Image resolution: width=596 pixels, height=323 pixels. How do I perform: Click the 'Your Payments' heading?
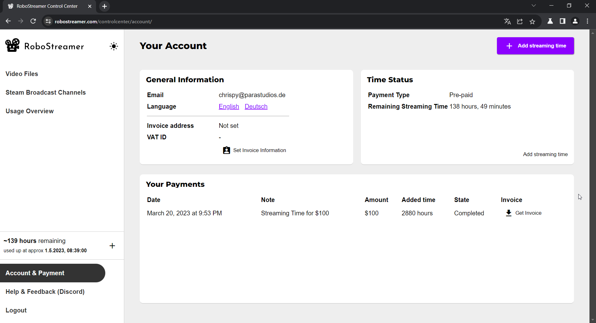coord(175,184)
